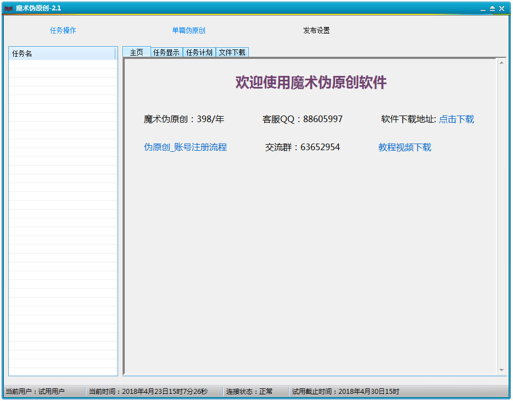Close the 魔术伪原创 window
The height and width of the screenshot is (401, 513).
click(501, 8)
